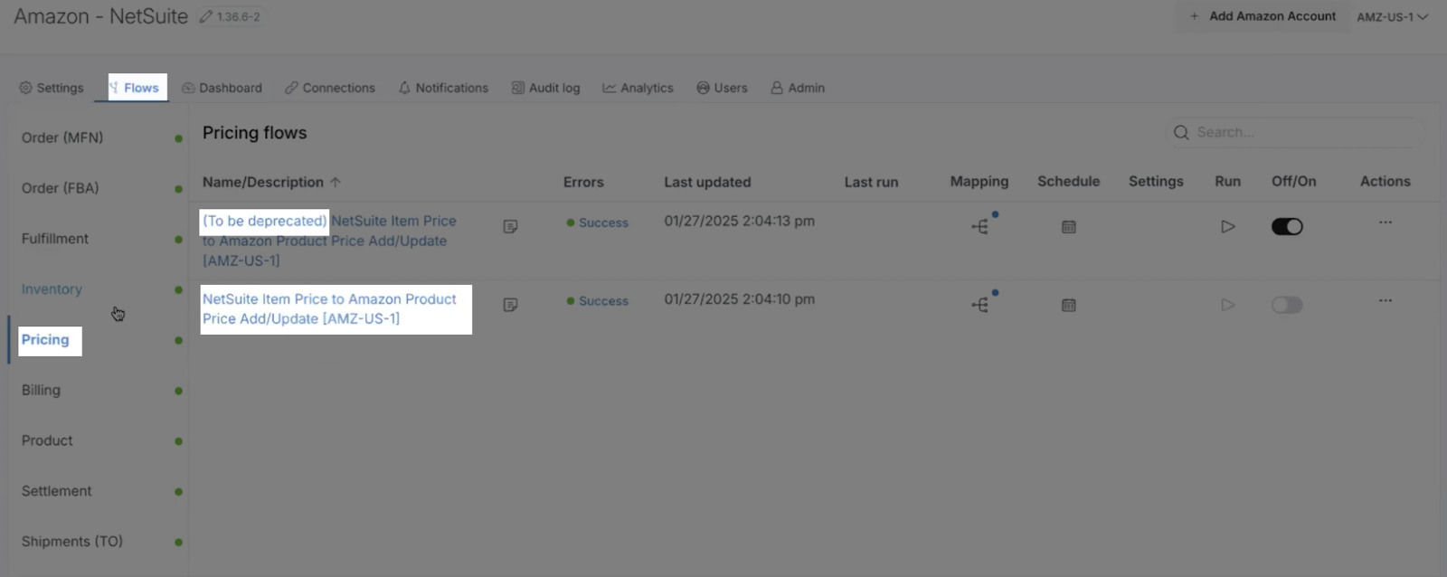
Task: Open schedule for the deprecated pricing flow
Action: click(x=1069, y=227)
